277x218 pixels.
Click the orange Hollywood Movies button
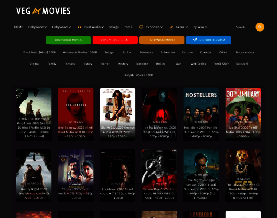[162, 40]
